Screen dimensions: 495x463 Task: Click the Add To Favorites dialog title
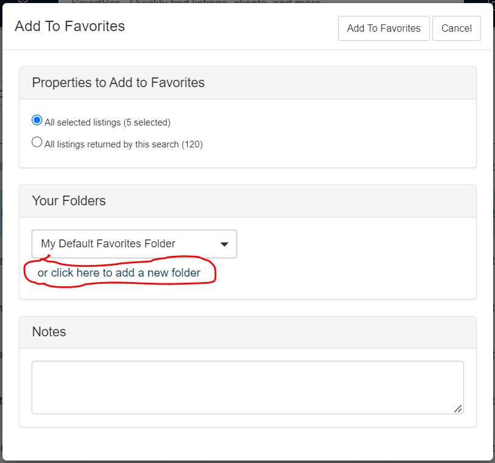(70, 26)
